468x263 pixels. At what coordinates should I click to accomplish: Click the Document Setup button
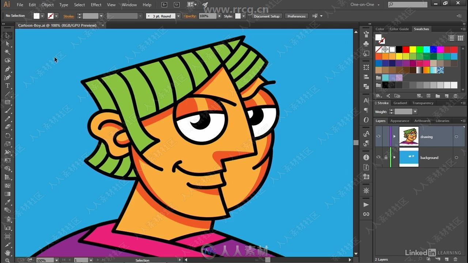click(267, 16)
